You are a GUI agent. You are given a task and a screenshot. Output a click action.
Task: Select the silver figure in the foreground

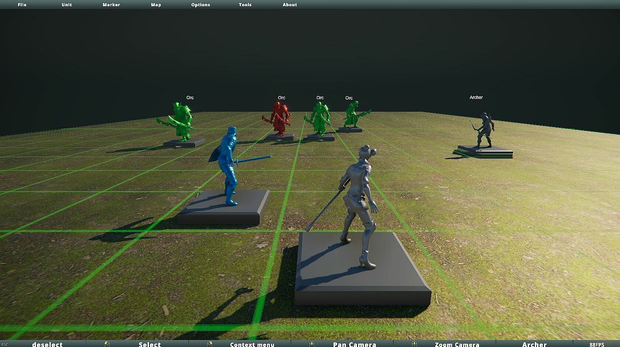(x=359, y=207)
